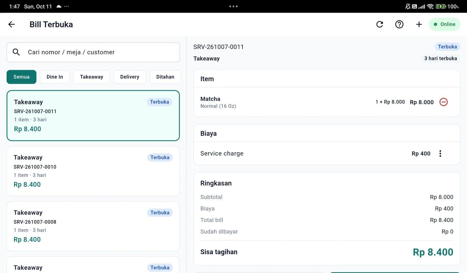
Task: Click the '3 hari terbuka' label
Action: coord(440,58)
